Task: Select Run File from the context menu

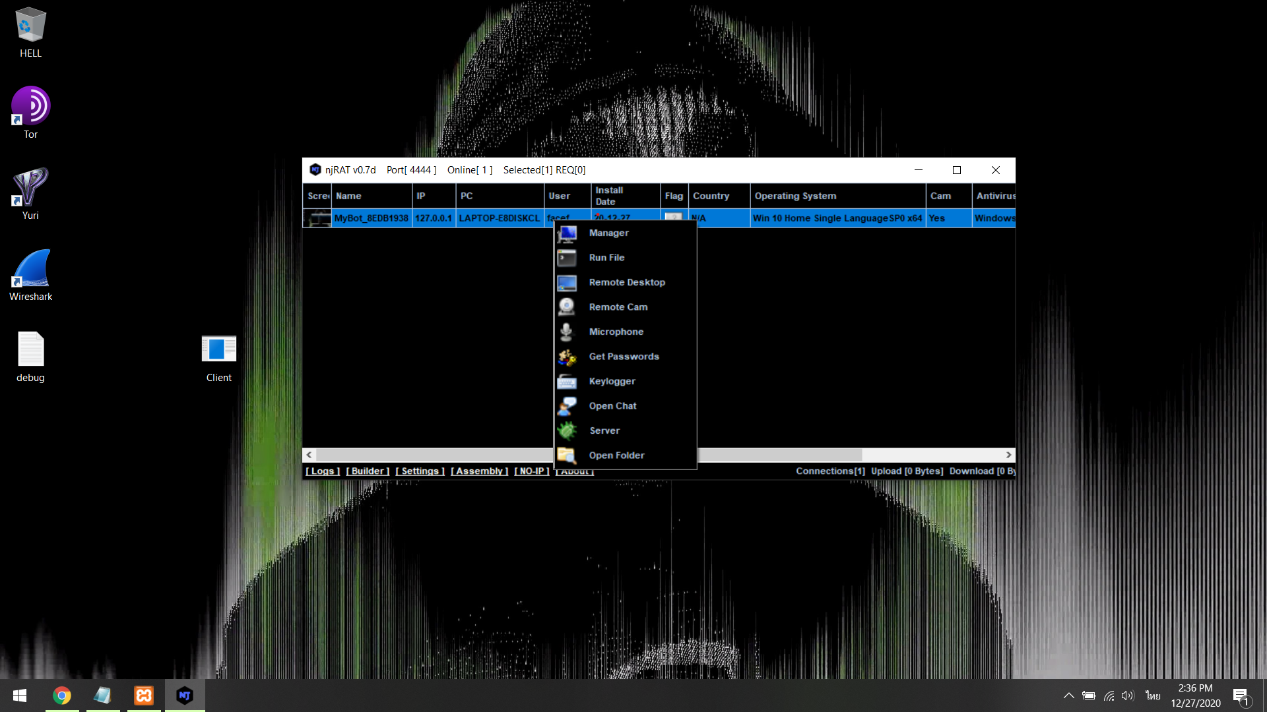Action: pyautogui.click(x=607, y=257)
